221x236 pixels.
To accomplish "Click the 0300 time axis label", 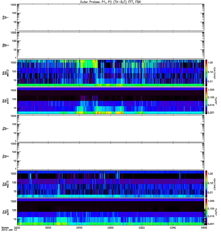I will [111, 227].
